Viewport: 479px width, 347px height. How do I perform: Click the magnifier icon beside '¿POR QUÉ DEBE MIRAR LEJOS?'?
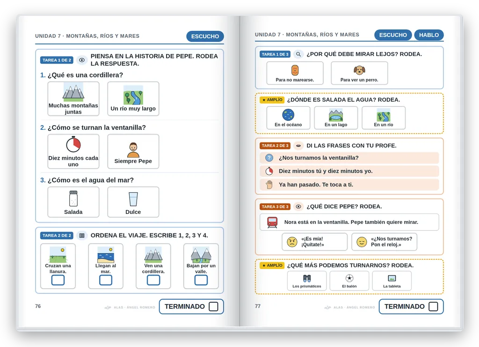click(298, 54)
